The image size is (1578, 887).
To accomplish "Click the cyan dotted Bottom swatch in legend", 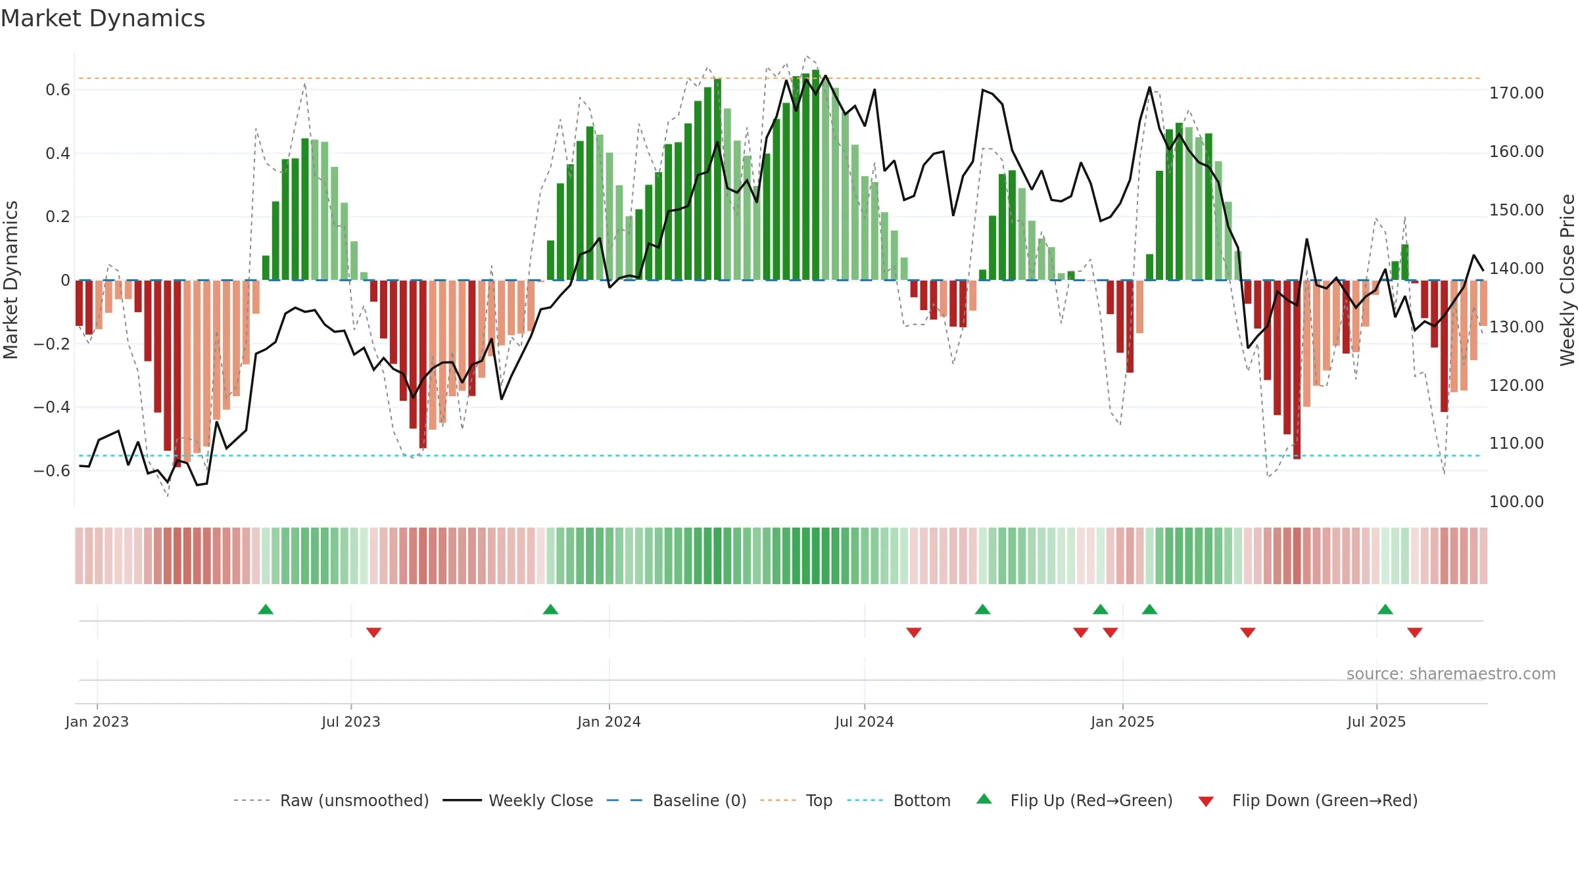I will click(865, 800).
